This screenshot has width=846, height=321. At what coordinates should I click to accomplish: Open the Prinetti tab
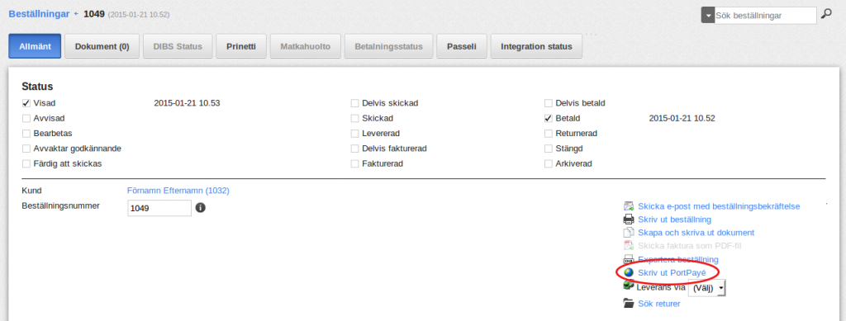241,46
